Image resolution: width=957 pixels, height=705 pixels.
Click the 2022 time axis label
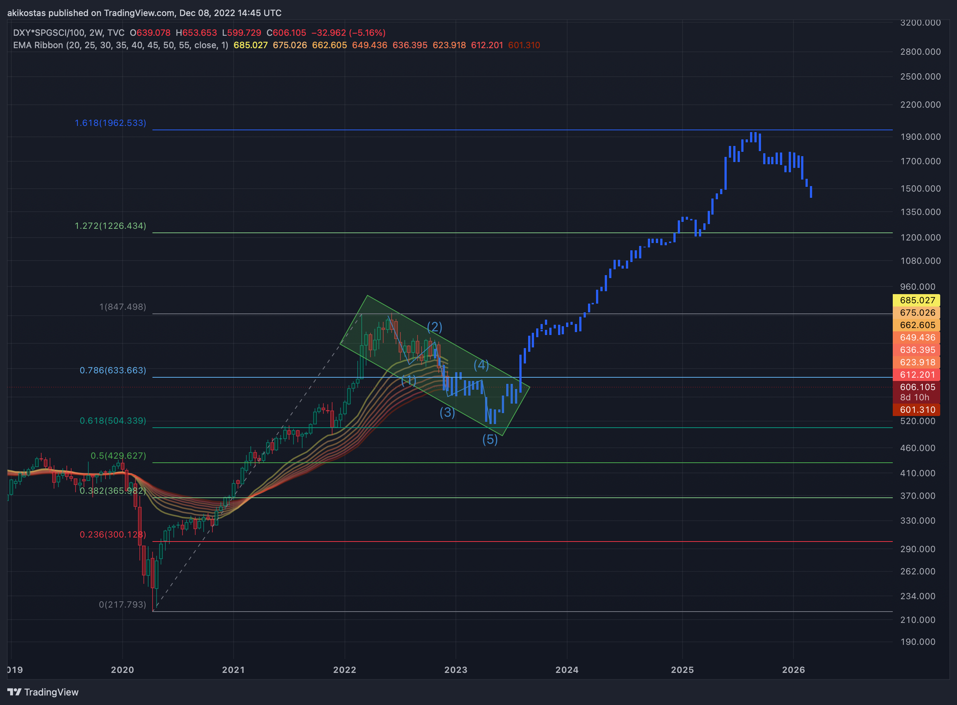[x=345, y=670]
